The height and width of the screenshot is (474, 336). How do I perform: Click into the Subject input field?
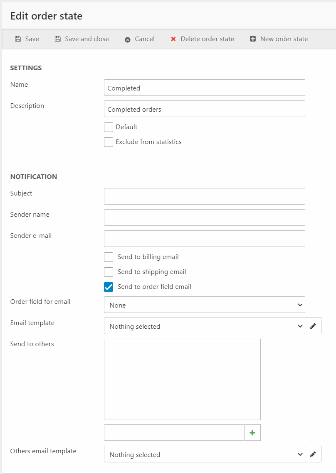point(204,196)
